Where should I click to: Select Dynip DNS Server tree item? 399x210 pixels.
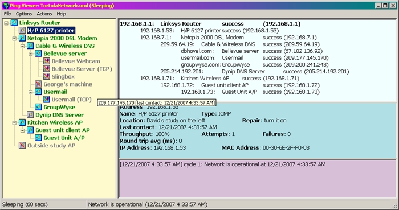pyautogui.click(x=59, y=115)
